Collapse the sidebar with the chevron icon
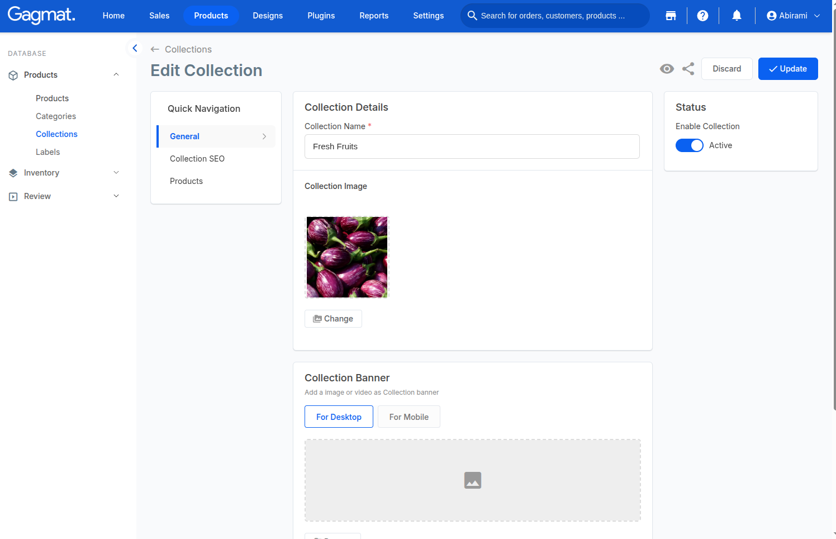 tap(135, 48)
